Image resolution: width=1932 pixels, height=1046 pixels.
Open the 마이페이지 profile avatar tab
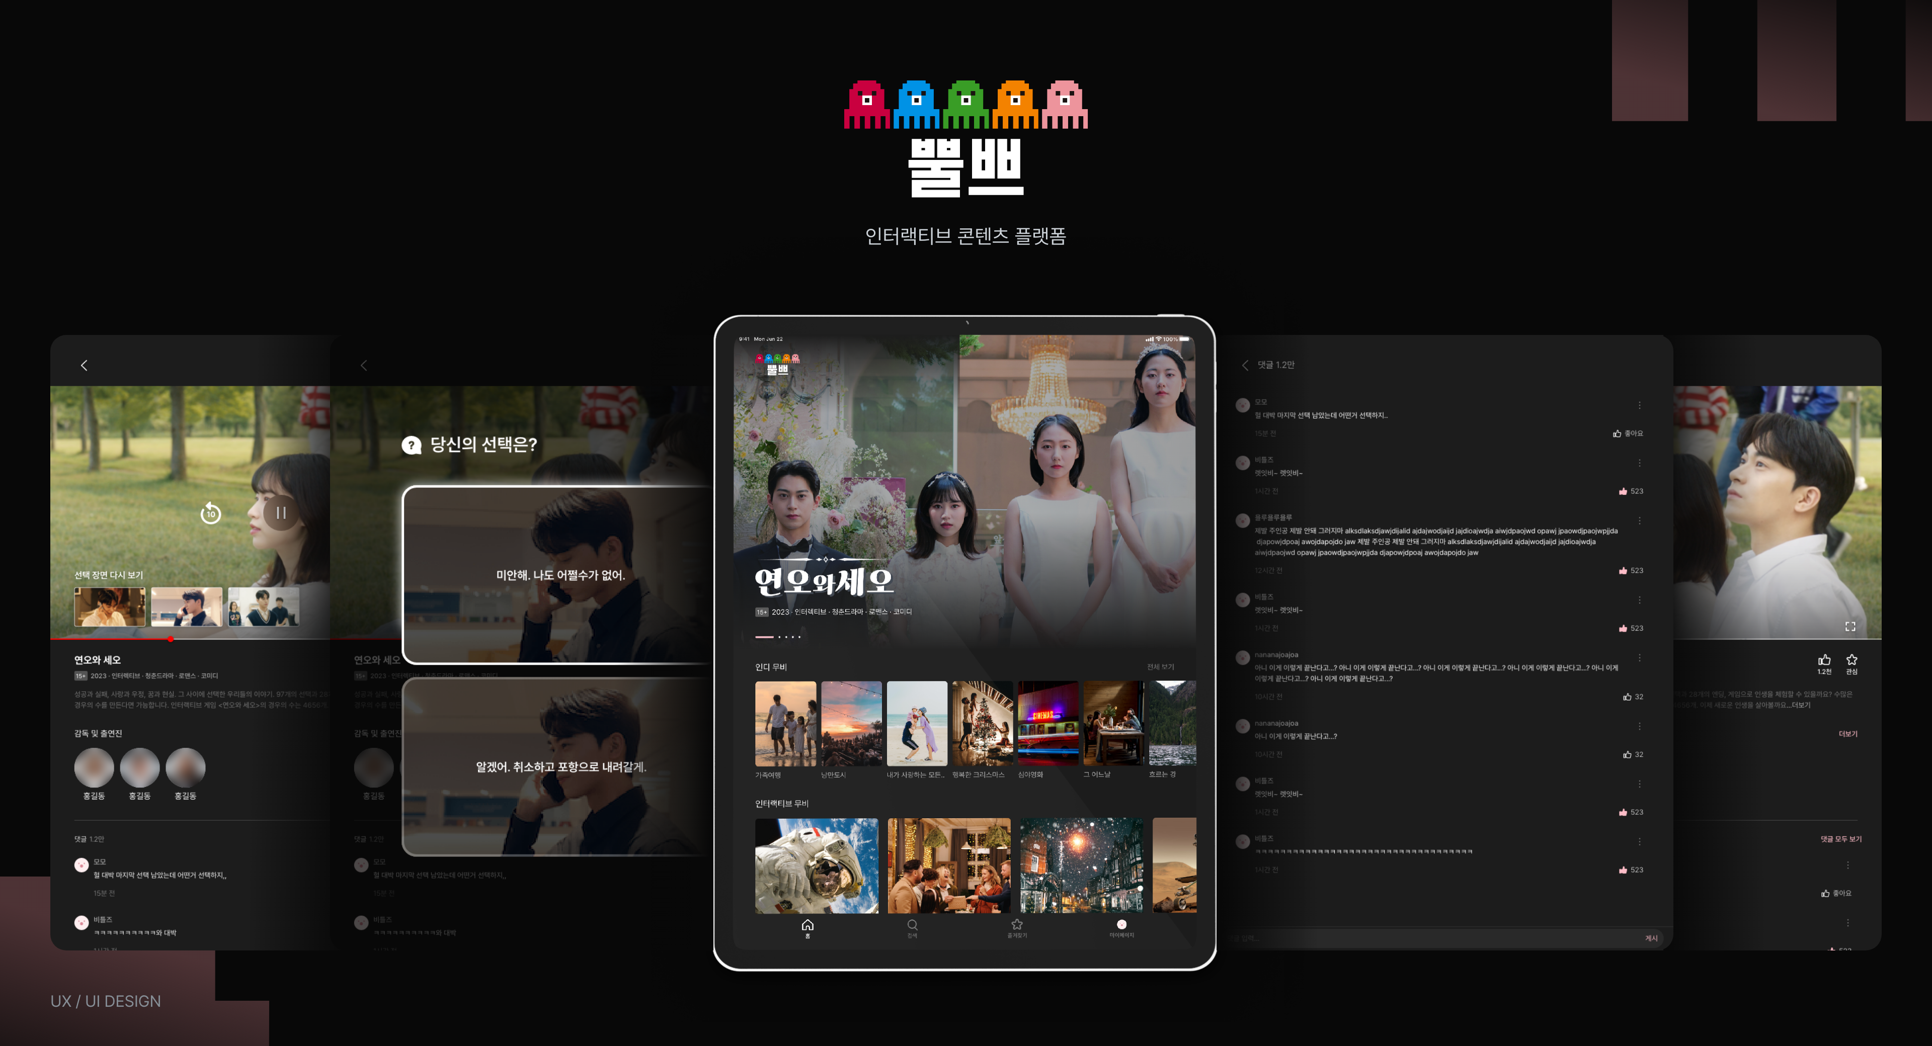tap(1121, 927)
